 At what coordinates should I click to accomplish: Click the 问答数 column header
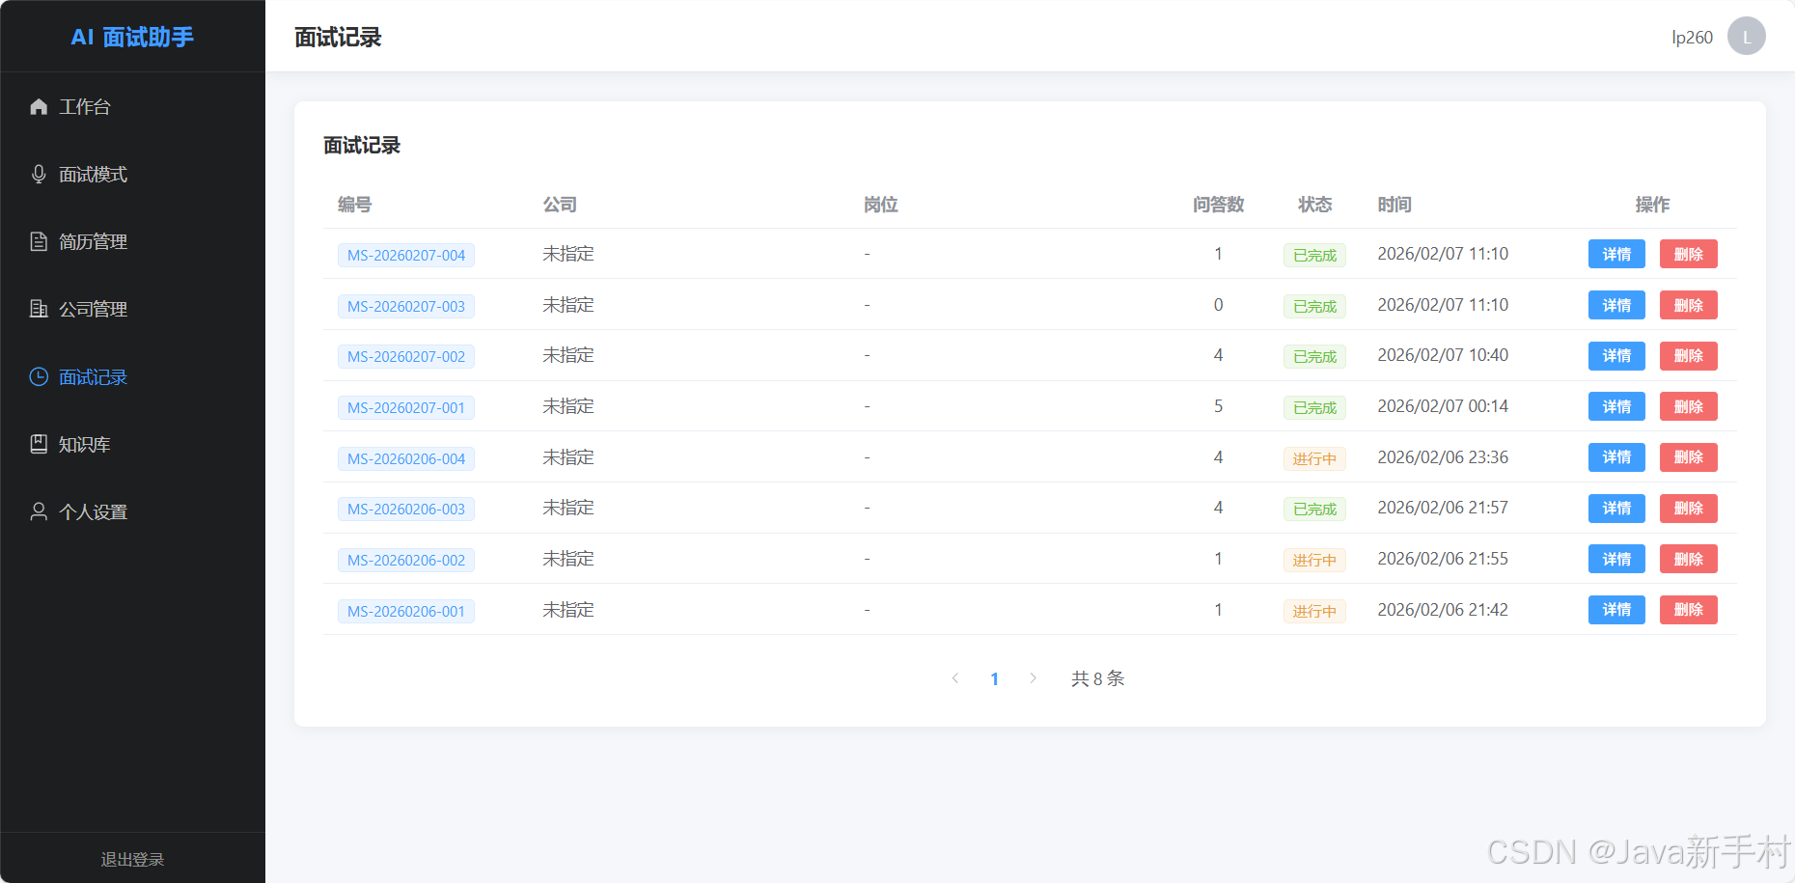[x=1218, y=204]
